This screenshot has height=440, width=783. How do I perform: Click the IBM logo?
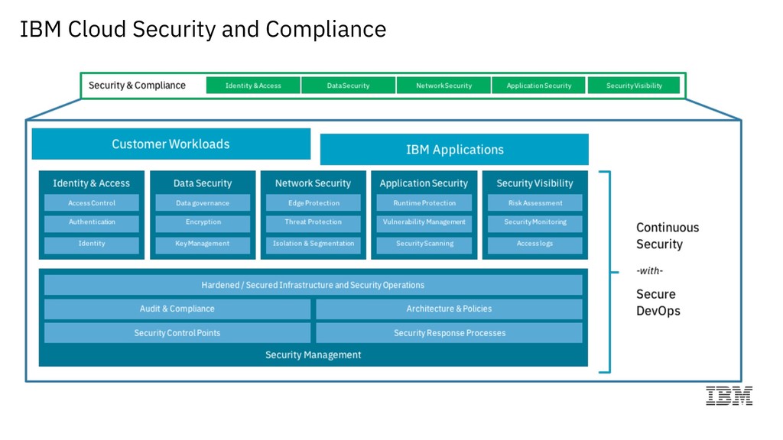[x=729, y=396]
